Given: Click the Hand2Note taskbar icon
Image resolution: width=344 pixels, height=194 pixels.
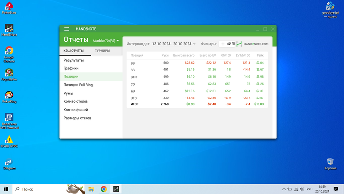Looking at the screenshot, I should (x=116, y=189).
